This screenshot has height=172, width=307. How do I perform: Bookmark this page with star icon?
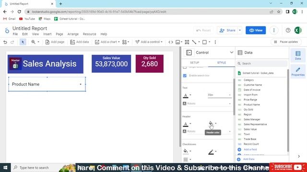tap(279, 11)
